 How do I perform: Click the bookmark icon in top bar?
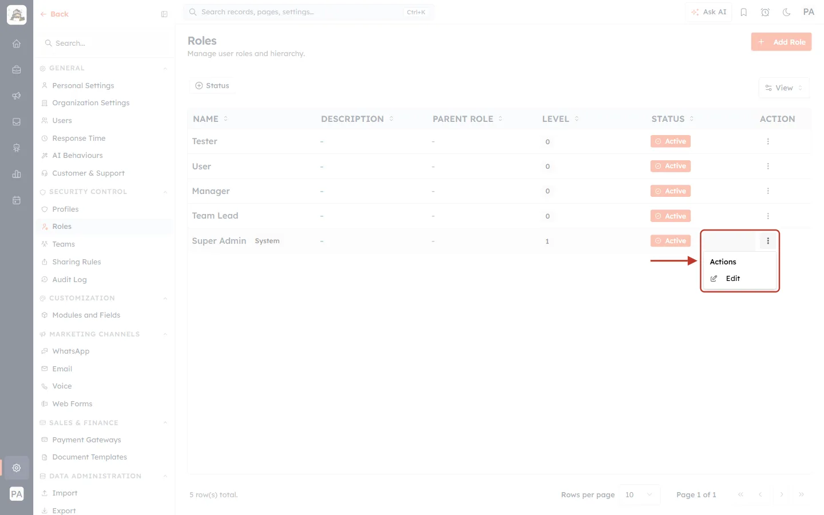click(x=744, y=12)
